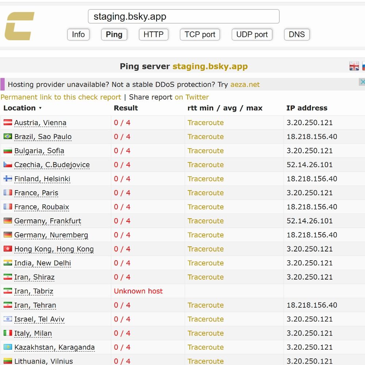The width and height of the screenshot is (365, 365).
Task: Click the India, New Delhi location name
Action: 43,263
